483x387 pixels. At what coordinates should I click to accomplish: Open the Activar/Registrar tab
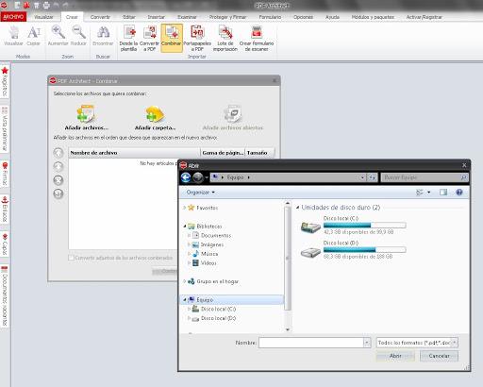point(424,17)
